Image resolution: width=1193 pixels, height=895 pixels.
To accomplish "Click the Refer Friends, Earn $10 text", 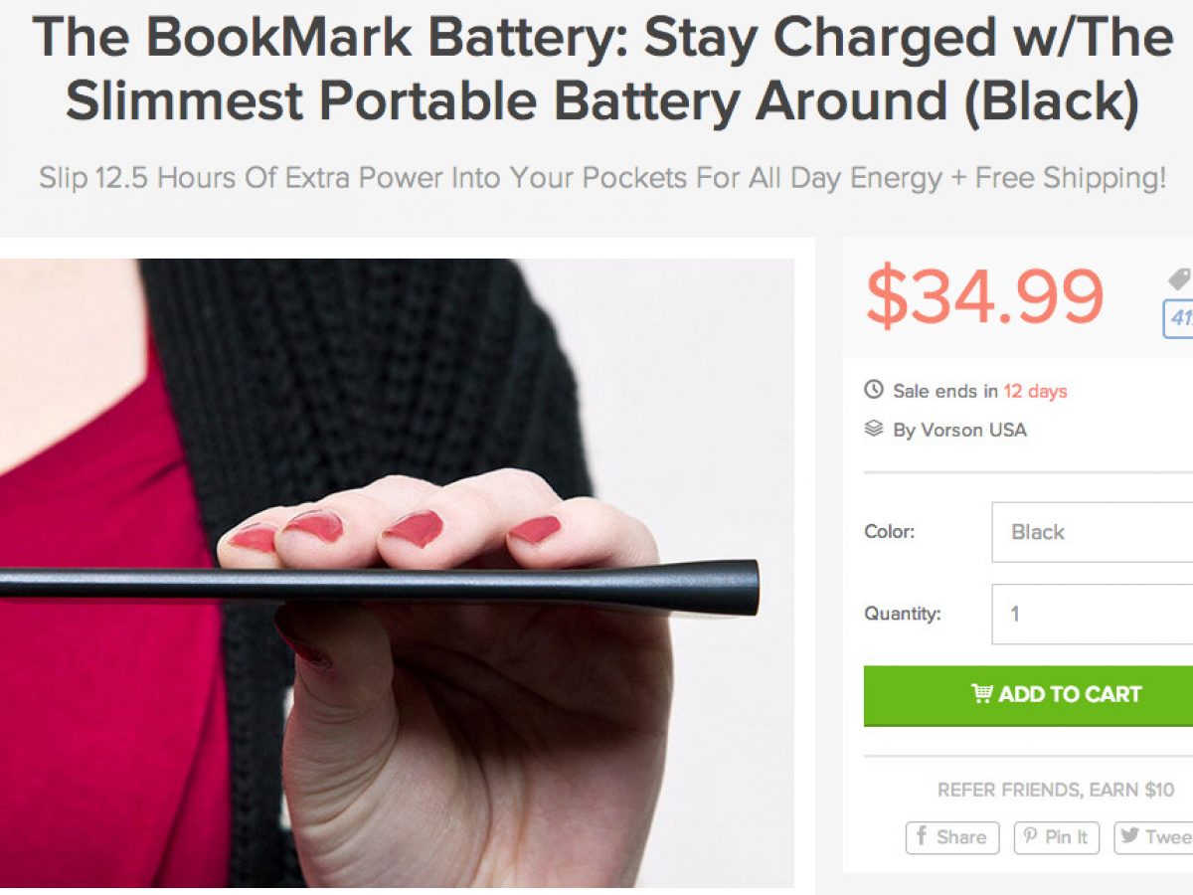I will pos(1056,790).
